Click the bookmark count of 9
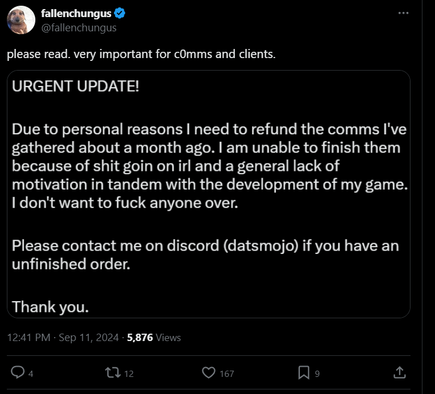 [317, 374]
